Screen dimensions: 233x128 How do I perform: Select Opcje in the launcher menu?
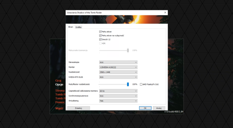click(59, 85)
